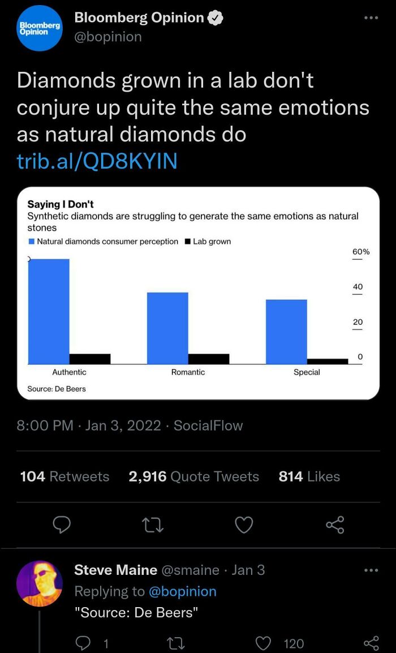The image size is (396, 653).
Task: Reply to the Bloomberg Opinion tweet
Action: coord(61,526)
